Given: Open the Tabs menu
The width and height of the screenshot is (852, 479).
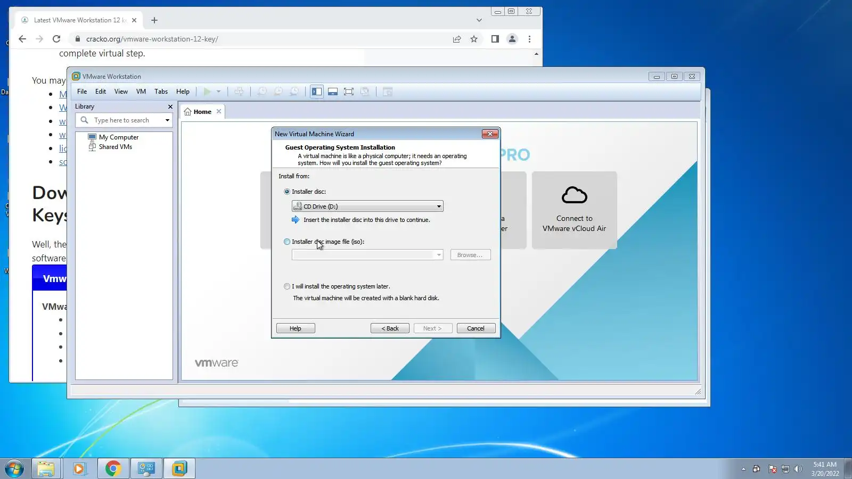Looking at the screenshot, I should tap(161, 92).
